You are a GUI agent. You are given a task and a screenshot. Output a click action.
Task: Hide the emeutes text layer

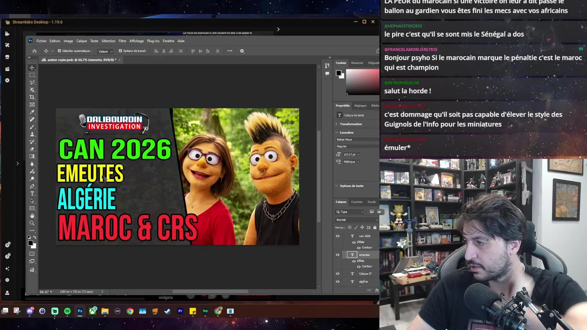point(338,255)
